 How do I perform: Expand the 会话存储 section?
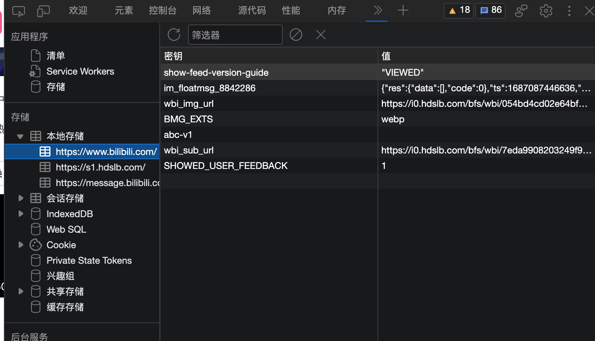point(21,198)
